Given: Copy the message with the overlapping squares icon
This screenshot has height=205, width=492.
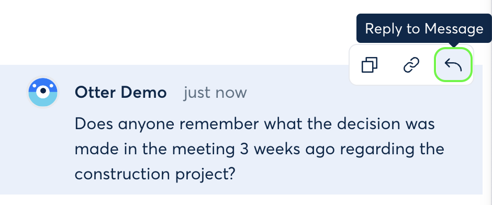Looking at the screenshot, I should pyautogui.click(x=370, y=65).
